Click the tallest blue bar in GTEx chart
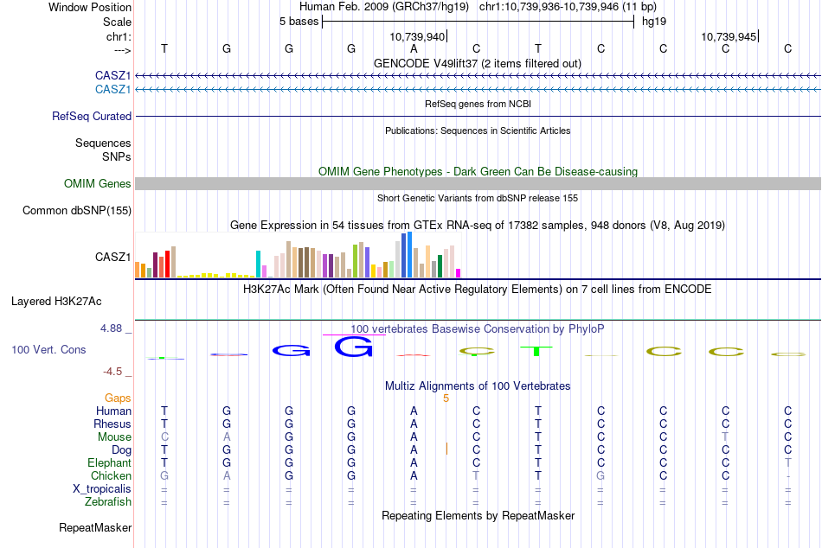The width and height of the screenshot is (822, 548). click(x=409, y=255)
